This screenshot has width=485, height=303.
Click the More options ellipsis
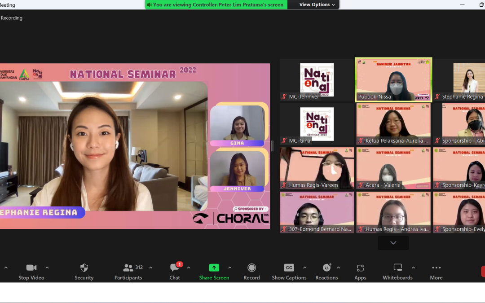coord(436,268)
